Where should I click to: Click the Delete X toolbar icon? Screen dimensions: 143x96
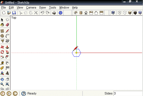[x=36, y=13]
